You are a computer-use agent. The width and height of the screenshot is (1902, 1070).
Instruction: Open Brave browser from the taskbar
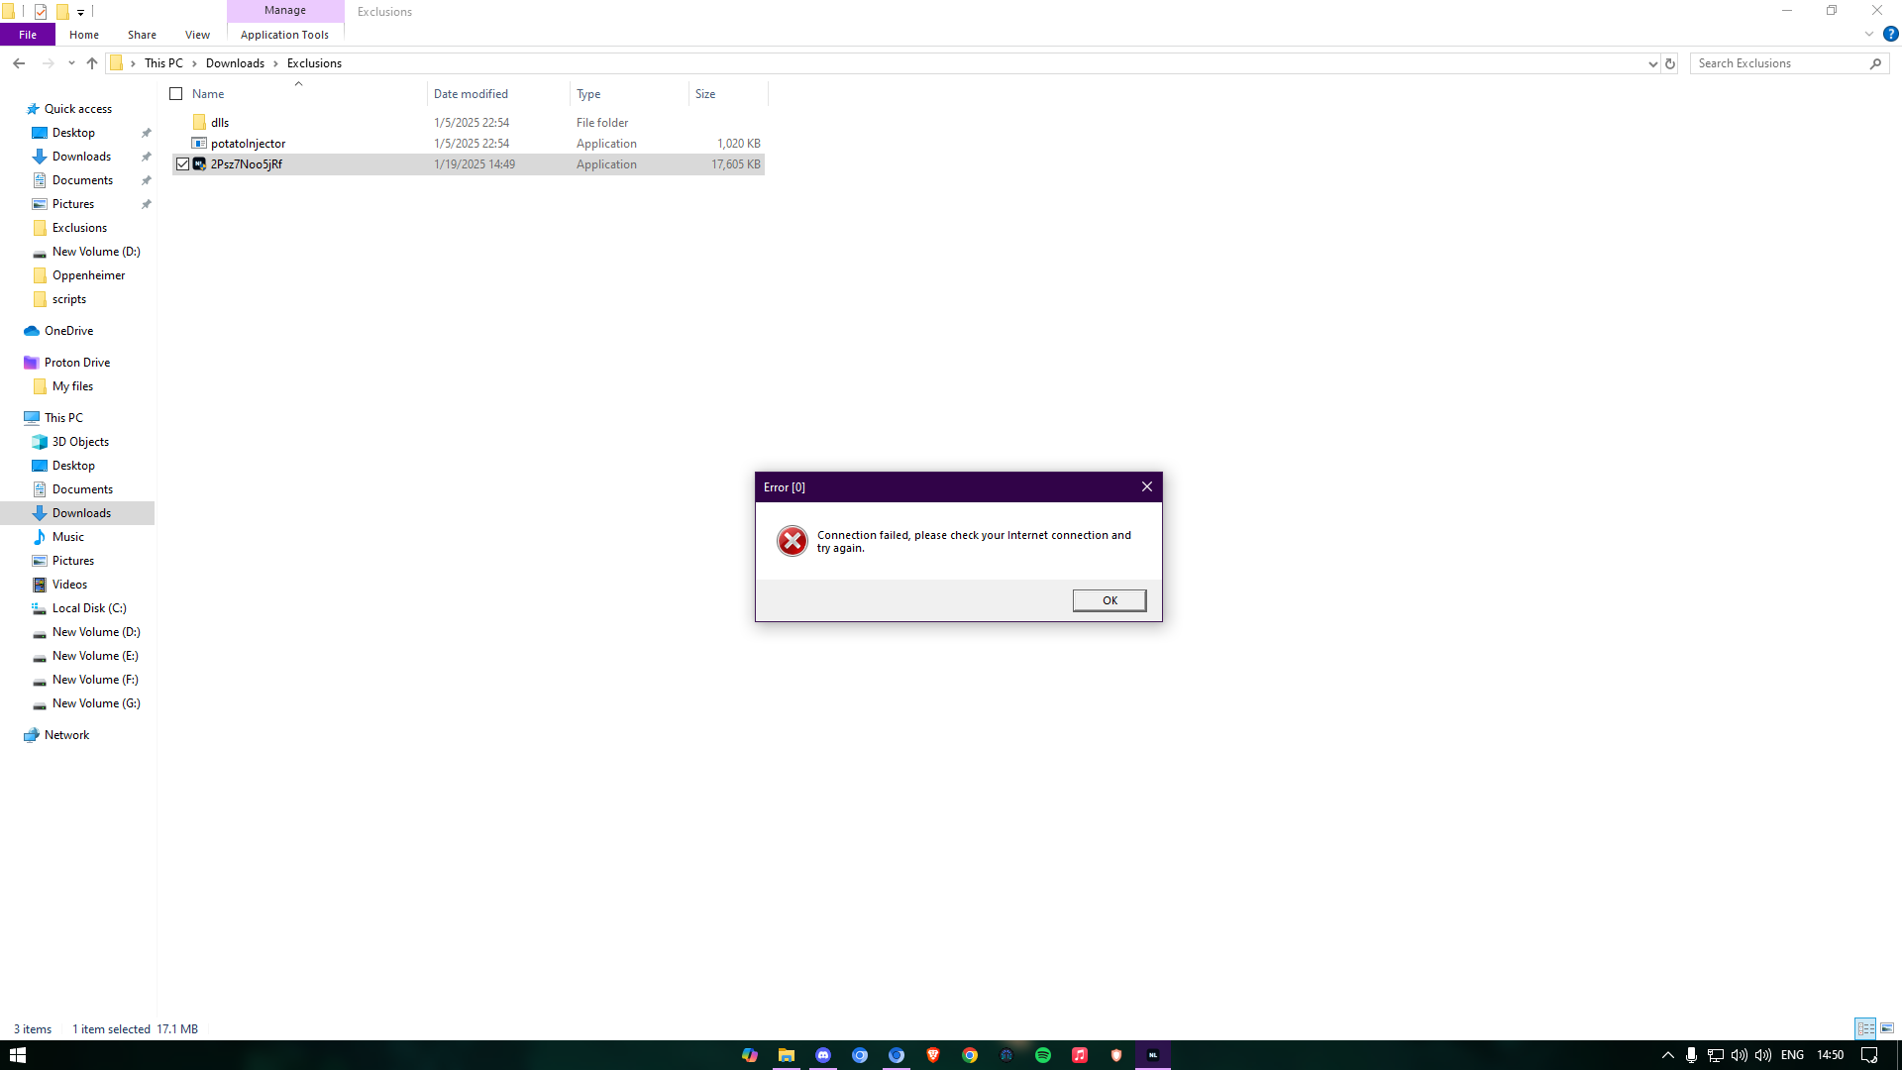point(933,1055)
